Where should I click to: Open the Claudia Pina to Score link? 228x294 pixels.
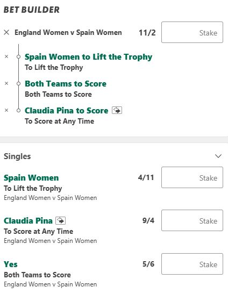click(x=67, y=110)
